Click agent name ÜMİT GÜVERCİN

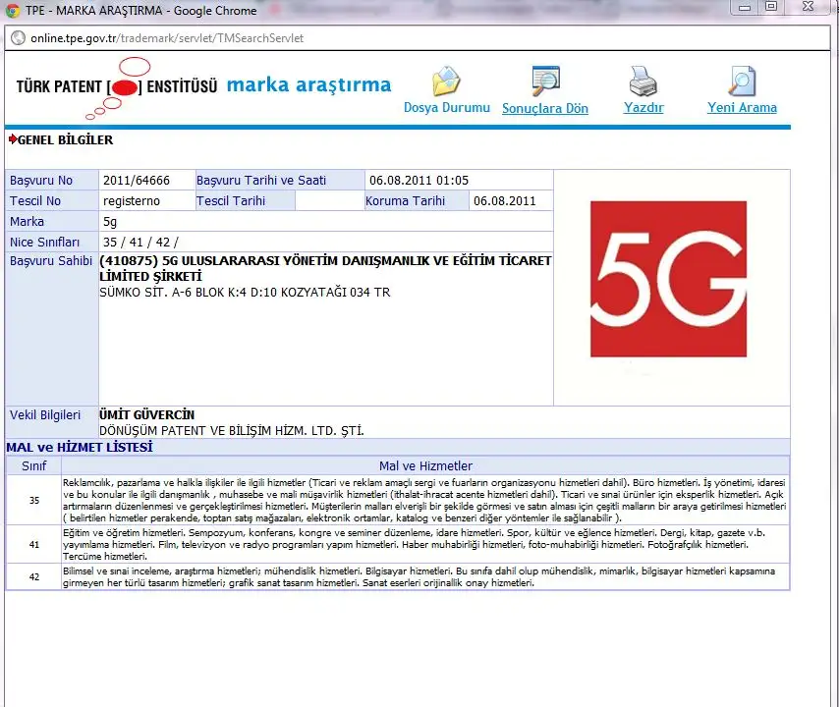147,415
